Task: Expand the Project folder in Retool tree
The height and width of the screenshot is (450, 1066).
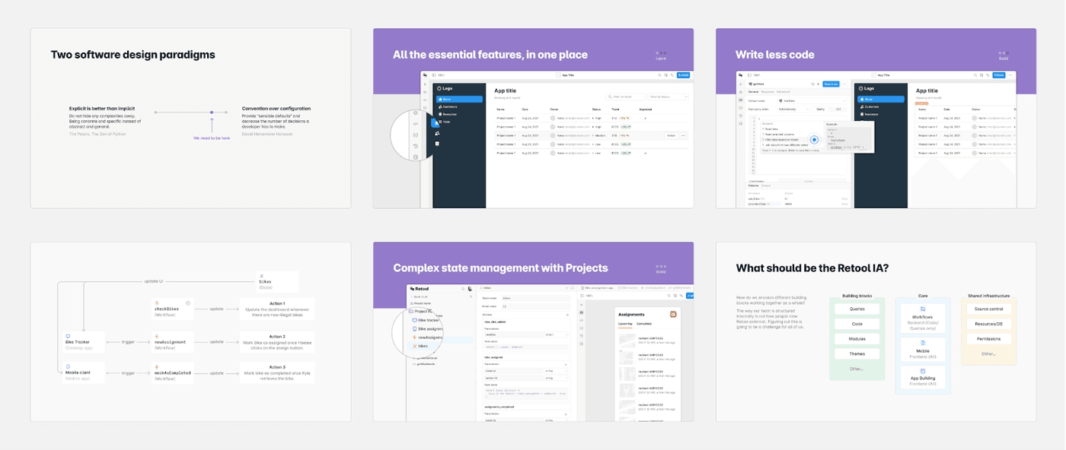Action: tap(419, 311)
